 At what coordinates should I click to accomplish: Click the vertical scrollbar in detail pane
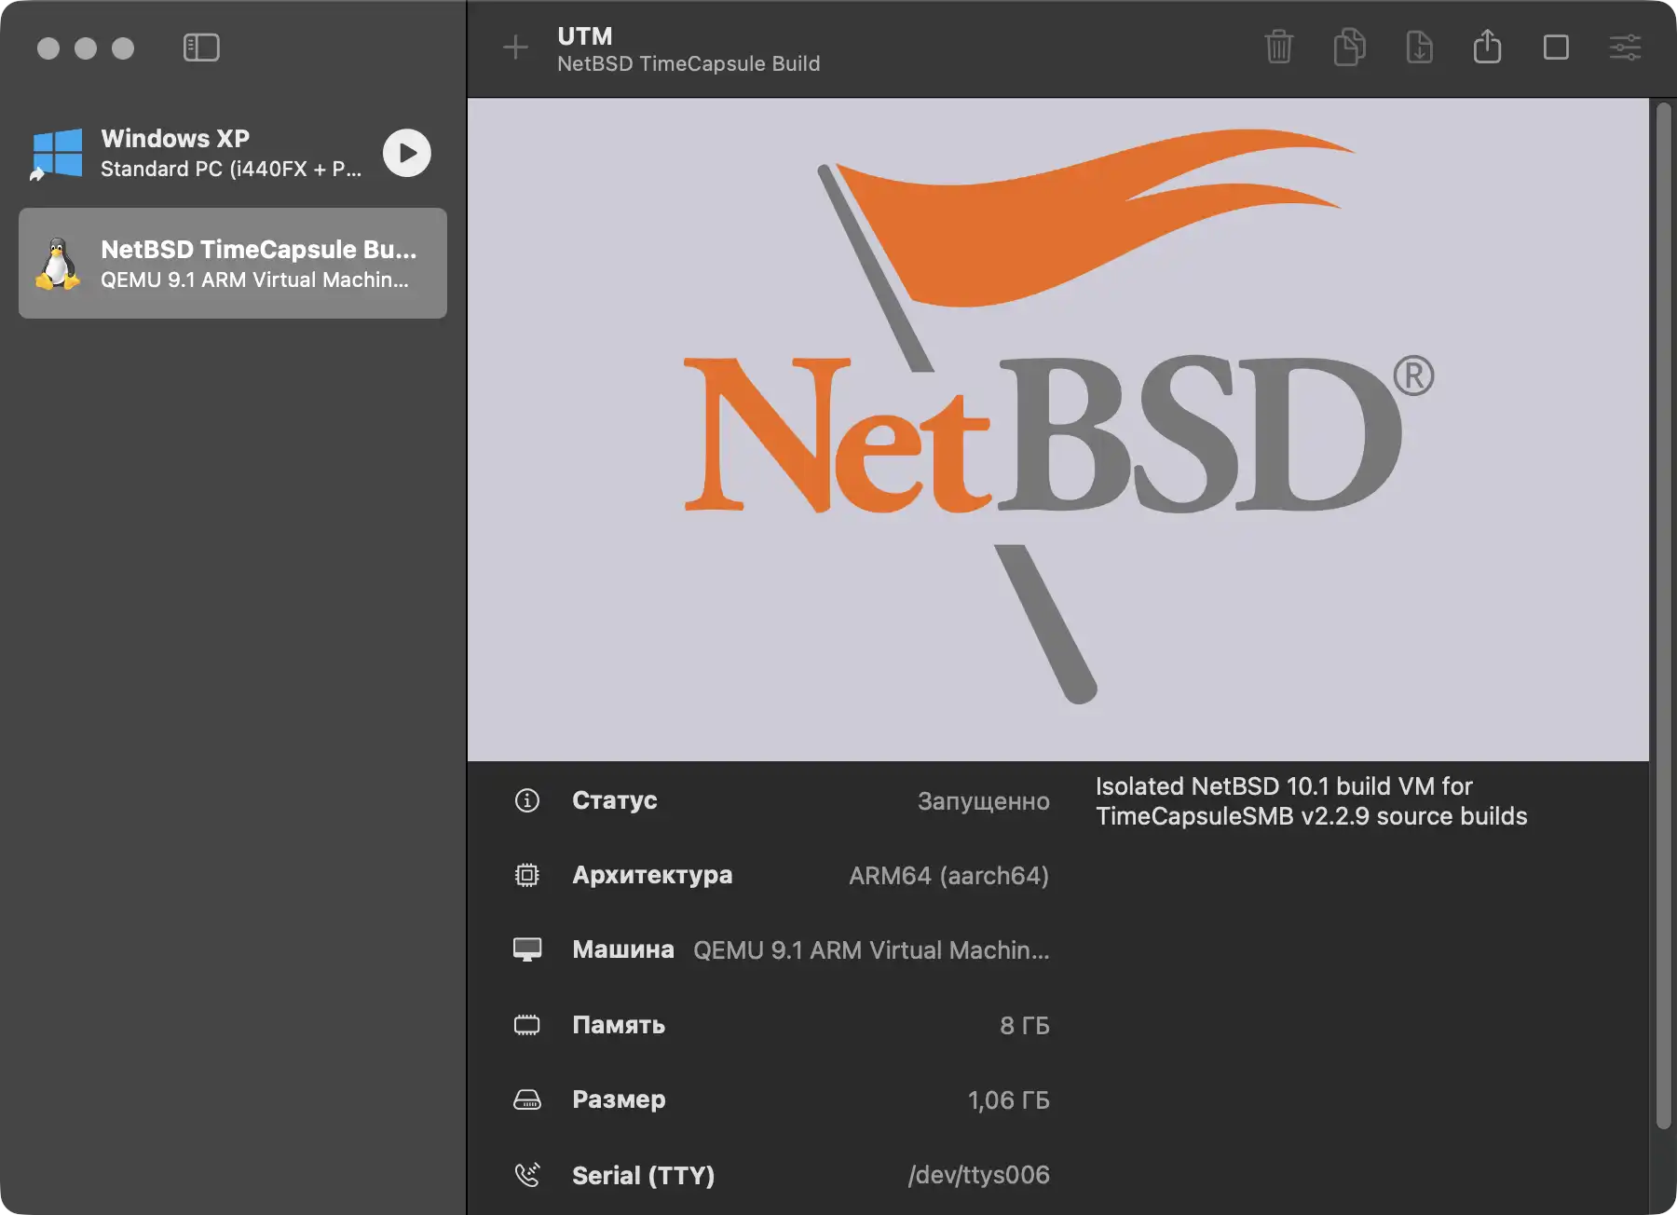click(1664, 615)
